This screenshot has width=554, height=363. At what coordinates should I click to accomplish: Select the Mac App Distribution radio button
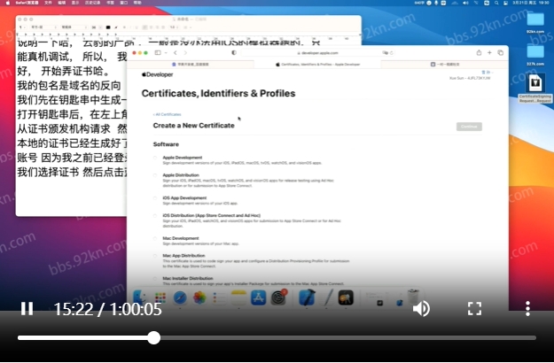(x=155, y=256)
